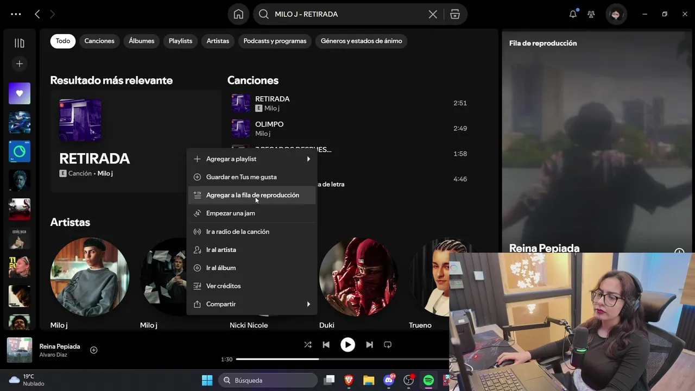This screenshot has height=391, width=695.
Task: Go back with the left arrow
Action: pyautogui.click(x=37, y=15)
